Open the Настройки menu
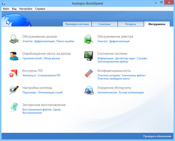The width and height of the screenshot is (175, 141). [26, 9]
